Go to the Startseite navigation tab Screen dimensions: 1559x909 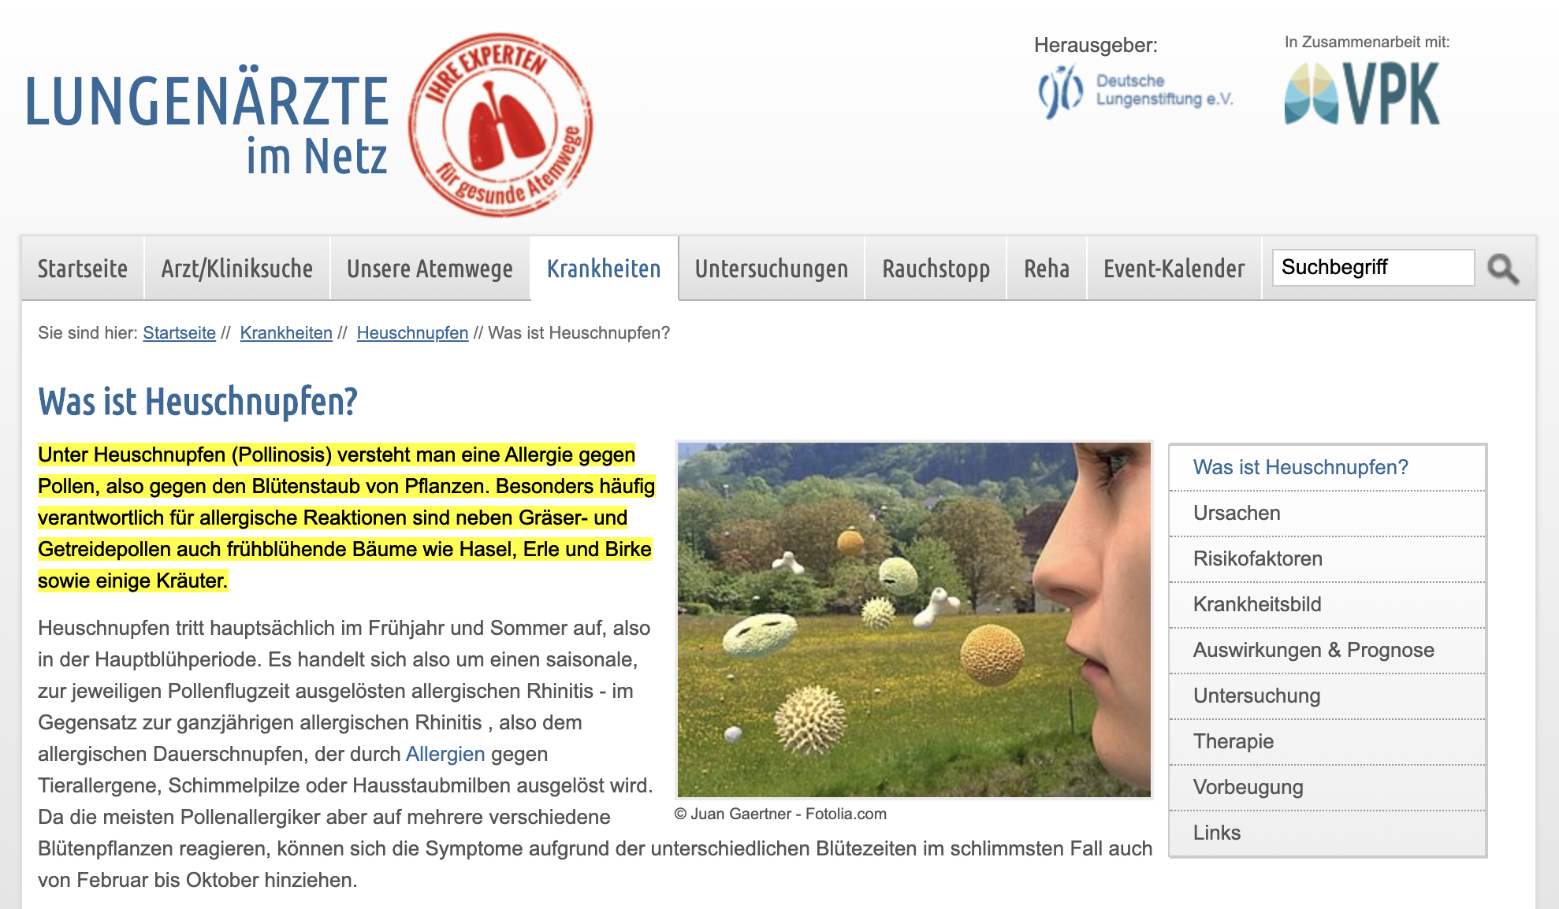[83, 269]
